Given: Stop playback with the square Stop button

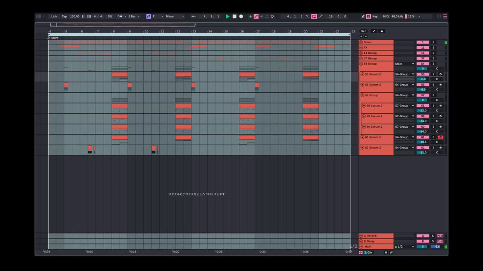Looking at the screenshot, I should [x=234, y=16].
